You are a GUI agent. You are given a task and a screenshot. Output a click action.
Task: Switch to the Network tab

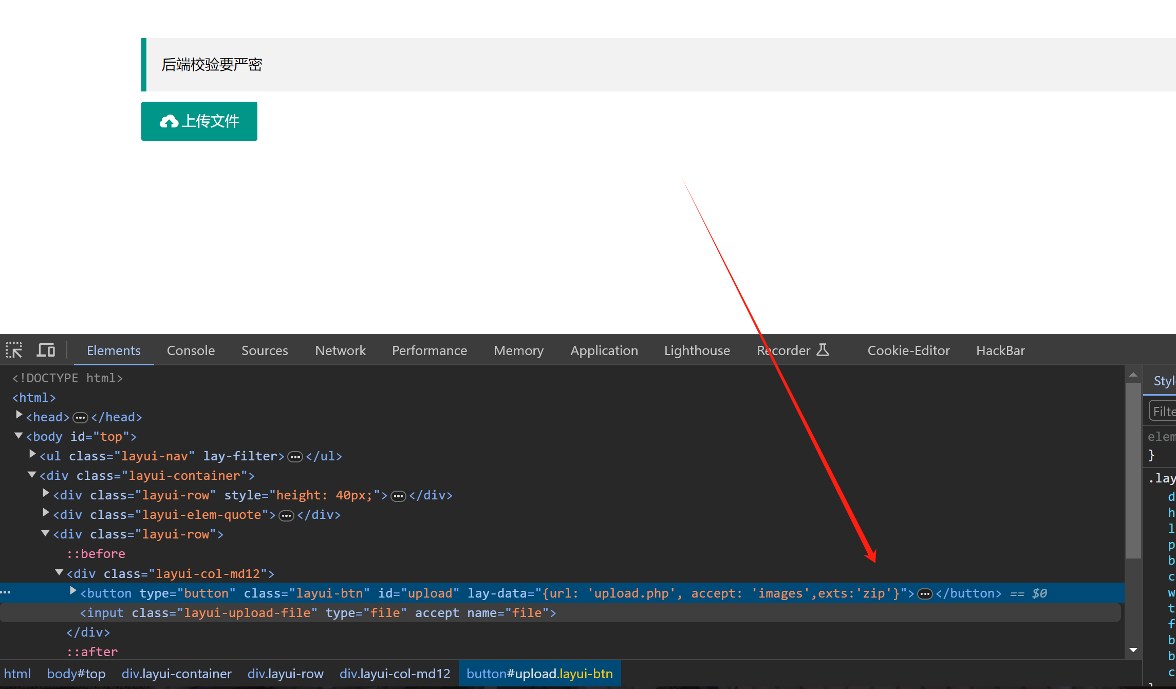[340, 350]
